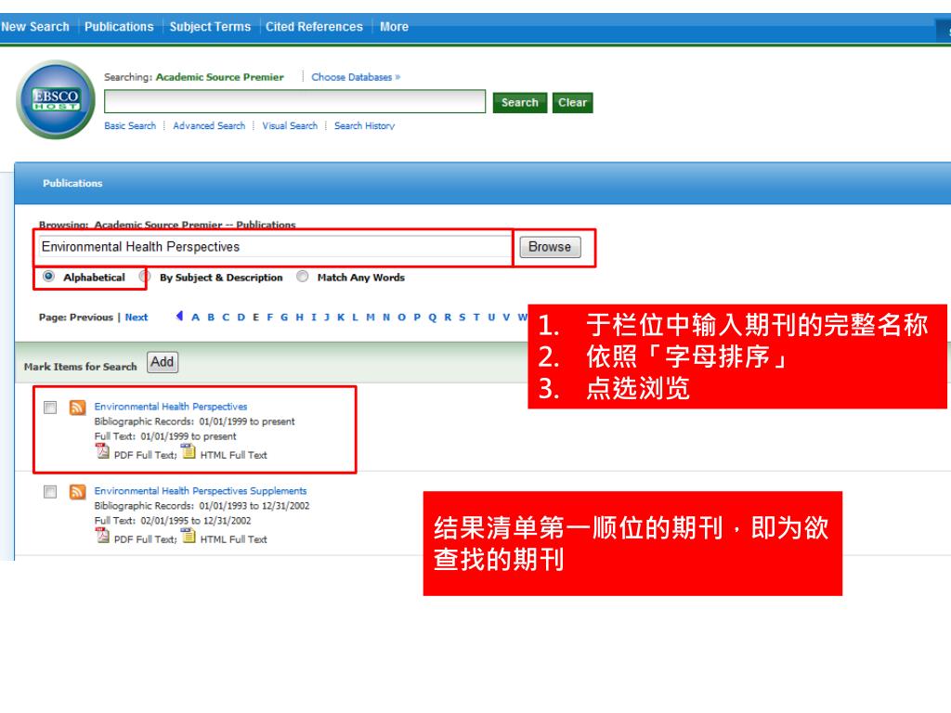Go to the Next page
Viewport: 951px width, 713px height.
coord(137,318)
